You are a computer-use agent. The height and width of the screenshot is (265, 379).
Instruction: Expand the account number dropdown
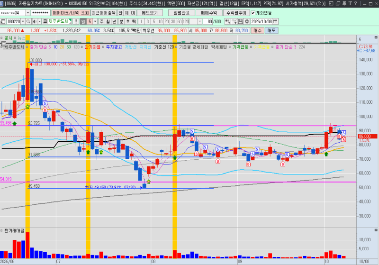click(28, 13)
